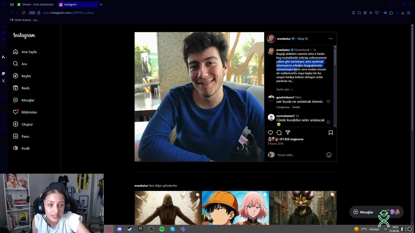The height and width of the screenshot is (233, 415).
Task: Reload the page
Action: (x=23, y=13)
